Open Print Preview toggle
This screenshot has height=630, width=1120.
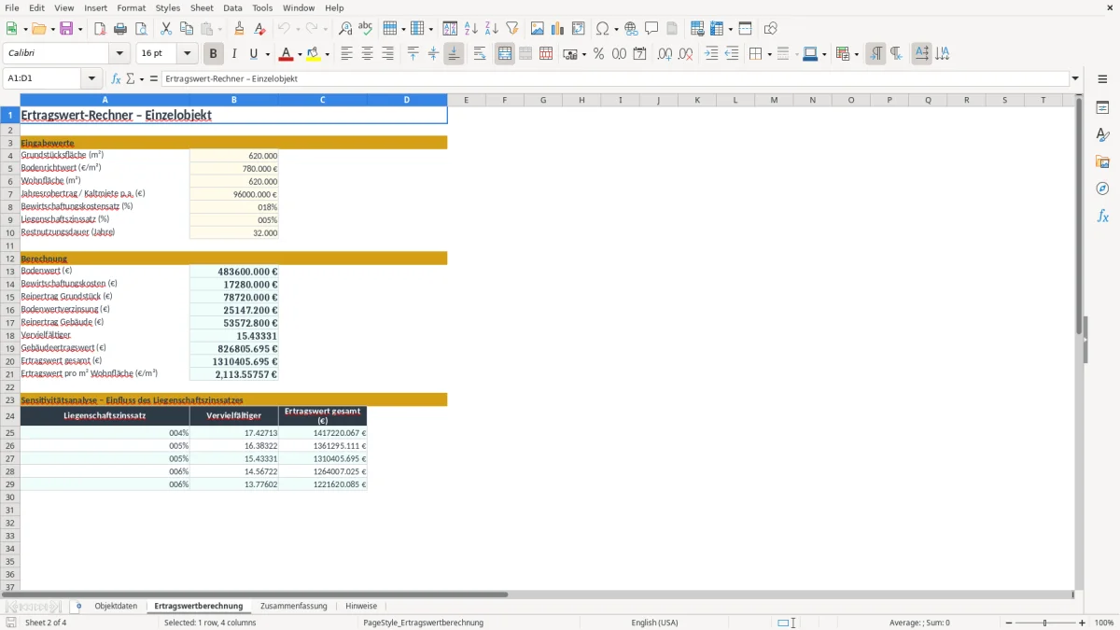click(x=139, y=29)
